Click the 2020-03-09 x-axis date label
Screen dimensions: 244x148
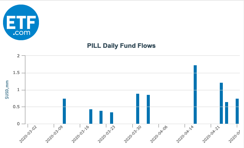pos(54,134)
